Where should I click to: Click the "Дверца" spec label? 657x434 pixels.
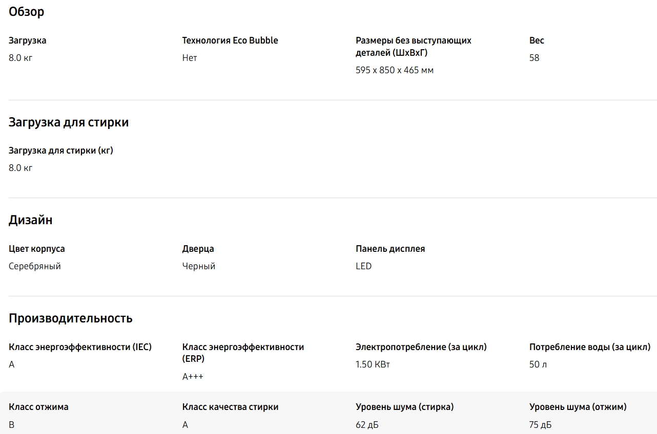point(198,249)
